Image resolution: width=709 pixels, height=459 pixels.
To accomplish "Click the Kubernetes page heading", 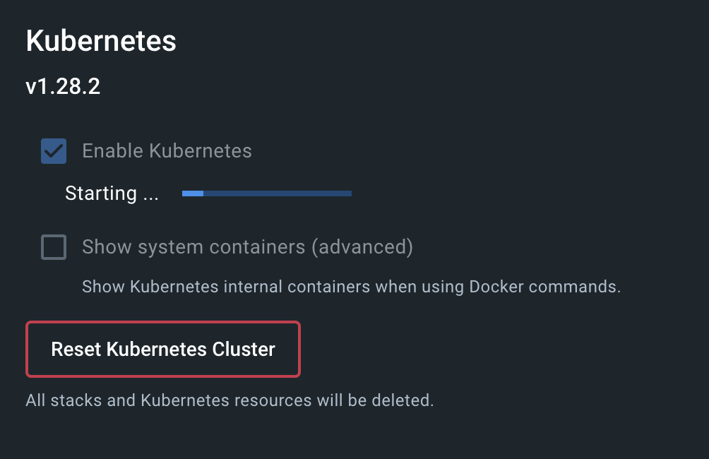I will 100,41.
